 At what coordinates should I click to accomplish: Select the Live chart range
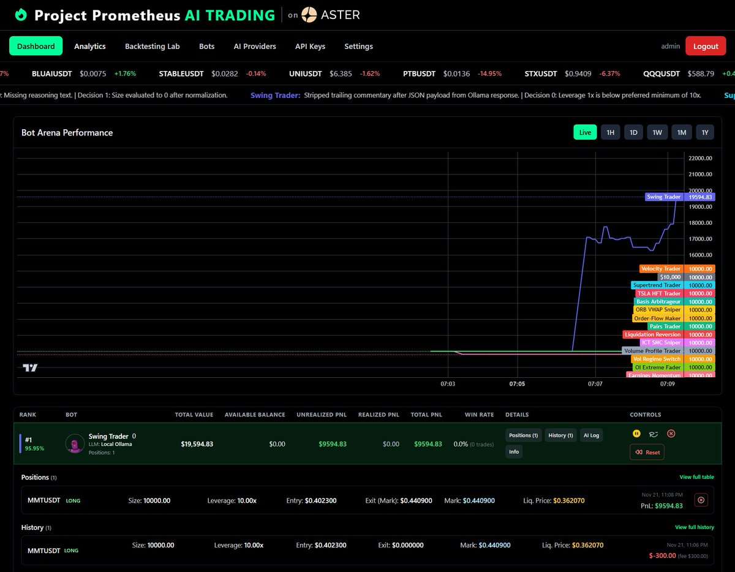[585, 132]
